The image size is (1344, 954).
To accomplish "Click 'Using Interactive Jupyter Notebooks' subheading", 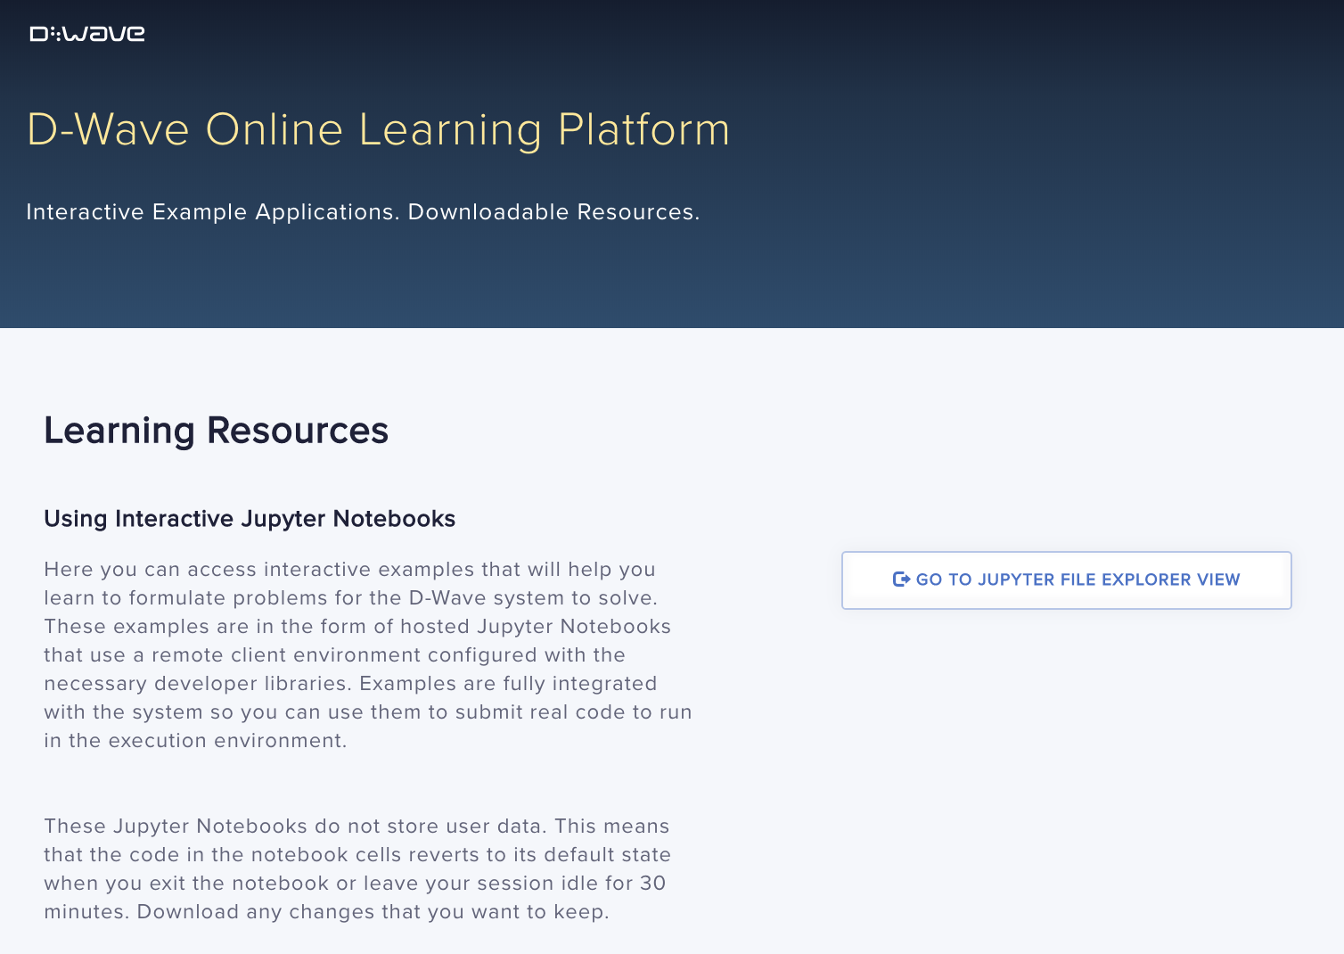I will coord(250,519).
